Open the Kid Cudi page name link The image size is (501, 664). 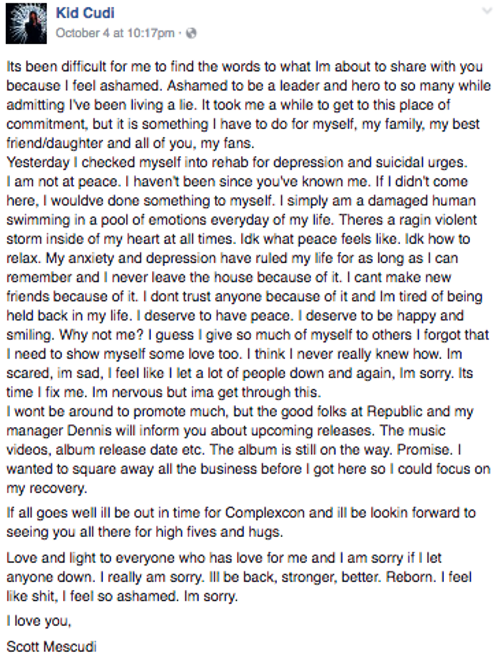pos(85,13)
